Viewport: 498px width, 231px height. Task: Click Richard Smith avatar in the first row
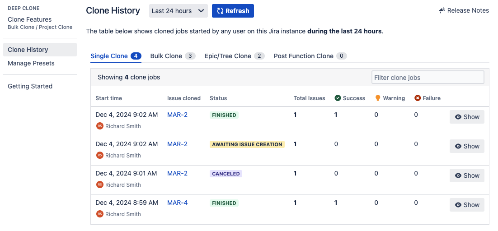tap(99, 126)
